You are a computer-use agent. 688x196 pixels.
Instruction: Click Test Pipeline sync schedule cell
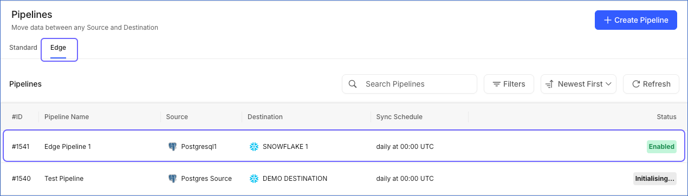pos(405,178)
